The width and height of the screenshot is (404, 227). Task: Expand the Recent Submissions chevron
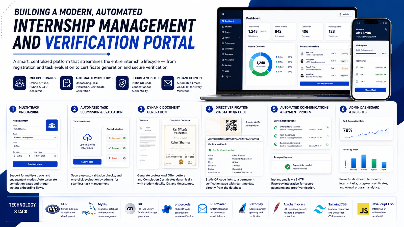point(348,47)
